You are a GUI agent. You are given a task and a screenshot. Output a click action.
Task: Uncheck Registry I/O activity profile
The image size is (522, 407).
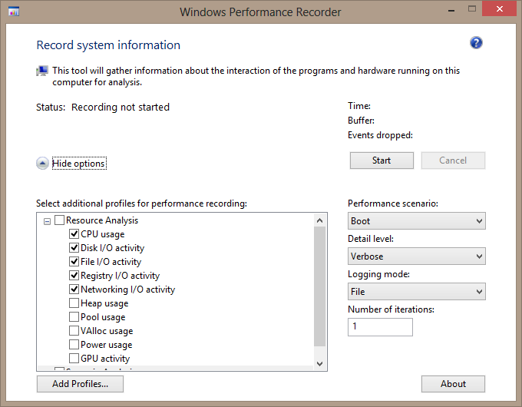[x=74, y=276]
